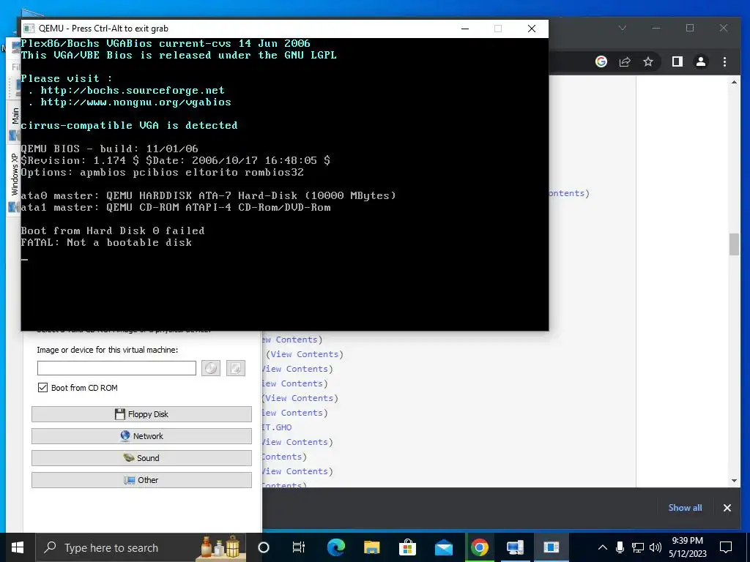Click the (View Contents) link above IT.GHO

295,413
